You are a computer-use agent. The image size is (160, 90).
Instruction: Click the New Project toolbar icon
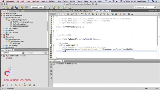click(x=8, y=7)
